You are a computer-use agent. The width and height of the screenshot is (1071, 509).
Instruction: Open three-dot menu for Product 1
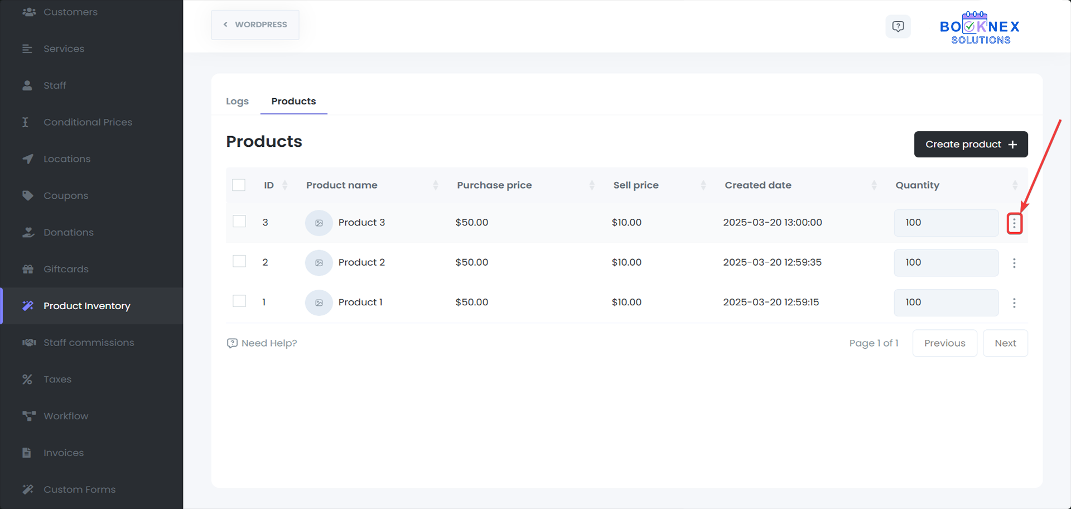(1014, 302)
